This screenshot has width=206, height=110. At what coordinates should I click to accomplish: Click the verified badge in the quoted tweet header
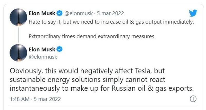pyautogui.click(x=59, y=13)
